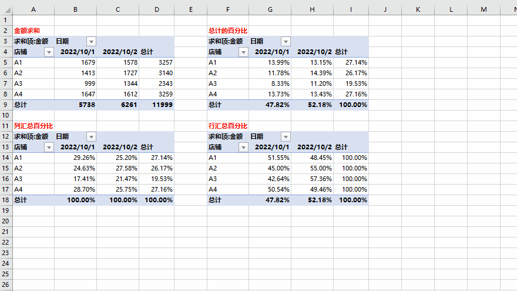Click 总计 column header in cell D4

click(x=147, y=52)
